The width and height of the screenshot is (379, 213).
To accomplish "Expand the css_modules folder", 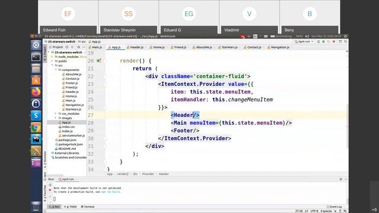I will click(x=56, y=114).
